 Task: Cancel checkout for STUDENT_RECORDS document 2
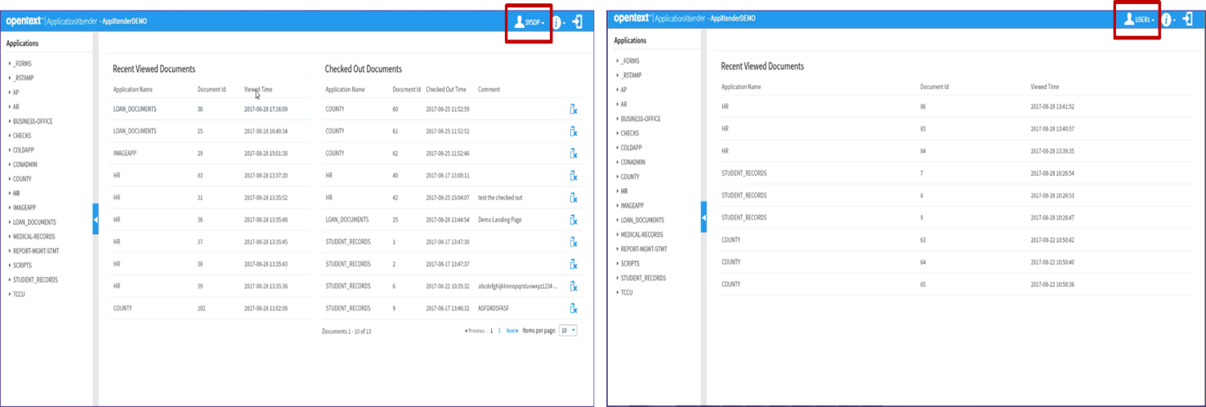point(573,264)
